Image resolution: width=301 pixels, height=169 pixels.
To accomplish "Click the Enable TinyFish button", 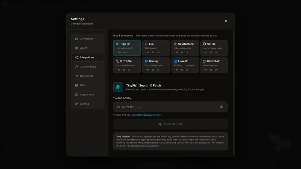I will (x=170, y=124).
